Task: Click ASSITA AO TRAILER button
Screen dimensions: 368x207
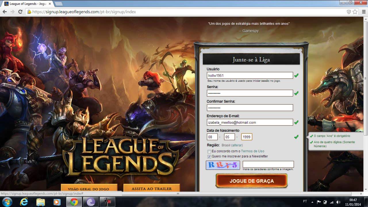Action: [x=152, y=188]
